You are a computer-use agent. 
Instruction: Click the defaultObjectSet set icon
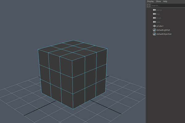154,34
